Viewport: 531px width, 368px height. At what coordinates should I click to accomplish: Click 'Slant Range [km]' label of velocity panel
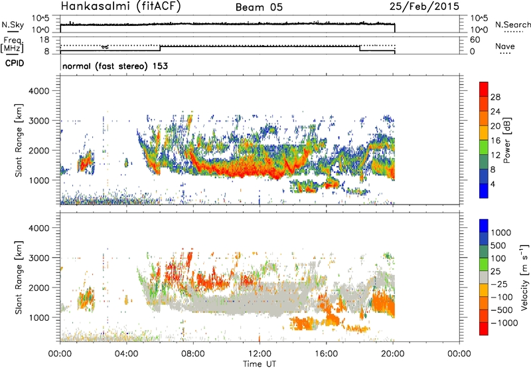click(x=19, y=278)
